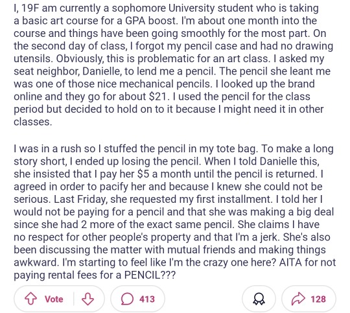The image size is (350, 313).
Task: Click the 'mutual friends' phrase
Action: [x=201, y=250]
